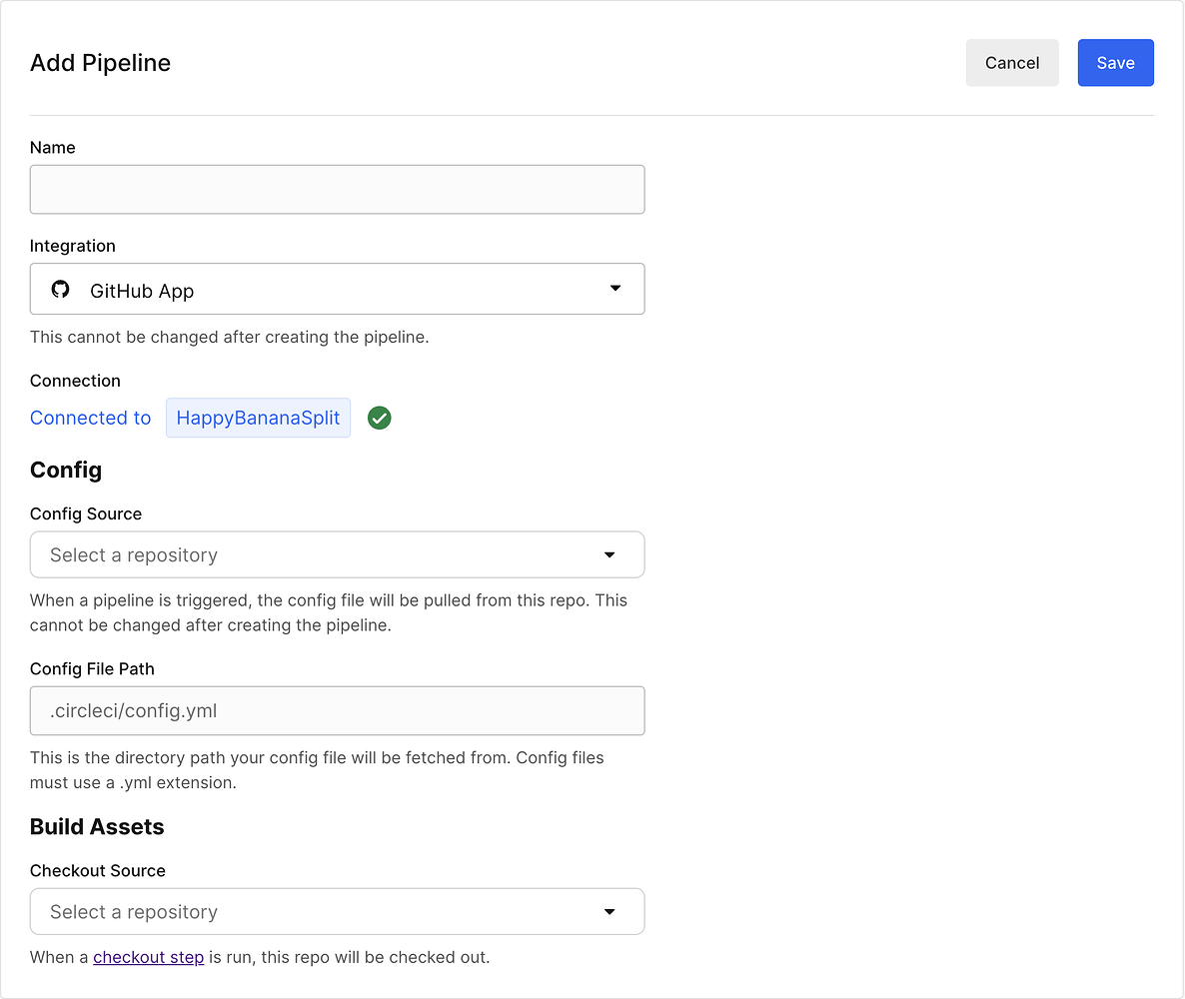Screen dimensions: 1185x999
Task: Click the green connection checkmark icon
Action: 379,419
